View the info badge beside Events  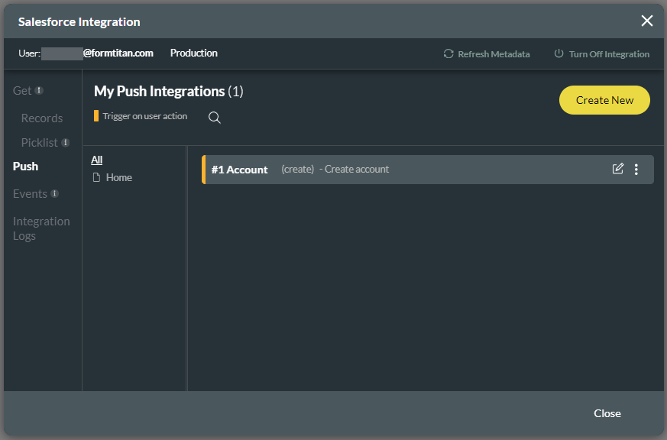coord(54,192)
